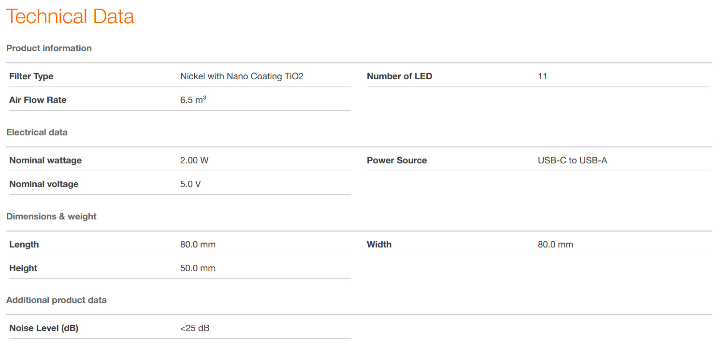This screenshot has width=722, height=348.
Task: Select the Product information section header
Action: coord(49,48)
